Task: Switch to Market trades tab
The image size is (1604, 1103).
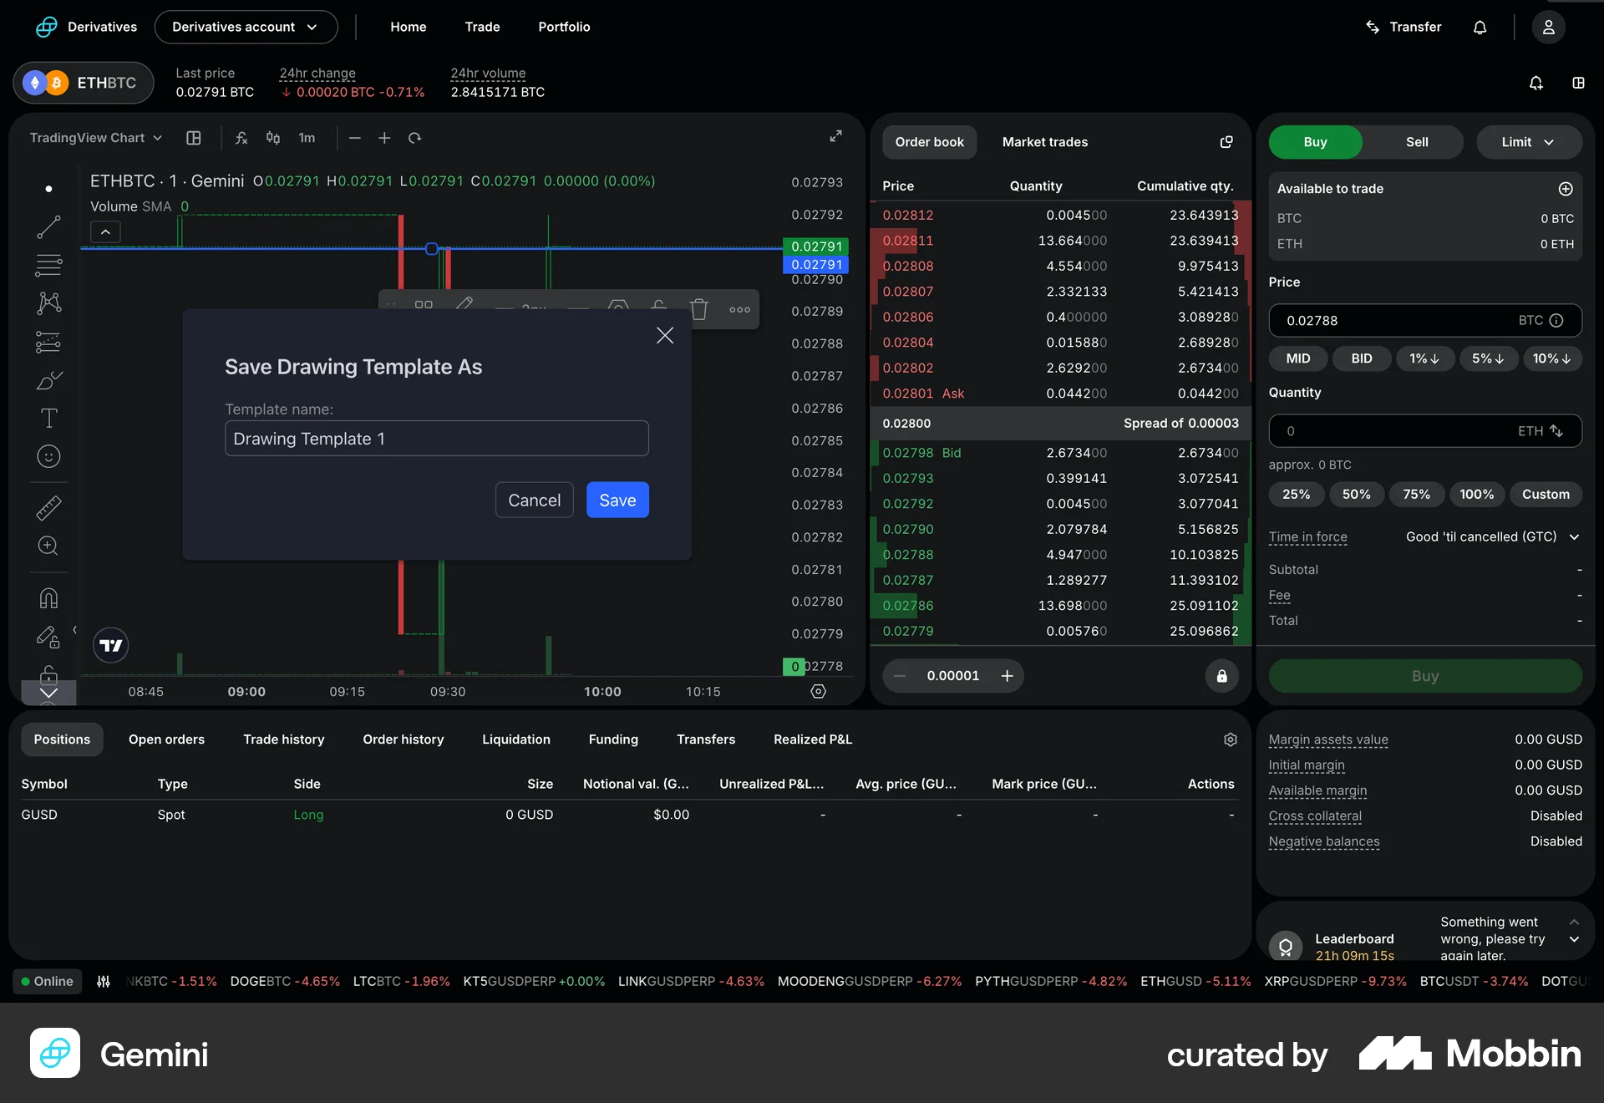Action: click(x=1044, y=142)
